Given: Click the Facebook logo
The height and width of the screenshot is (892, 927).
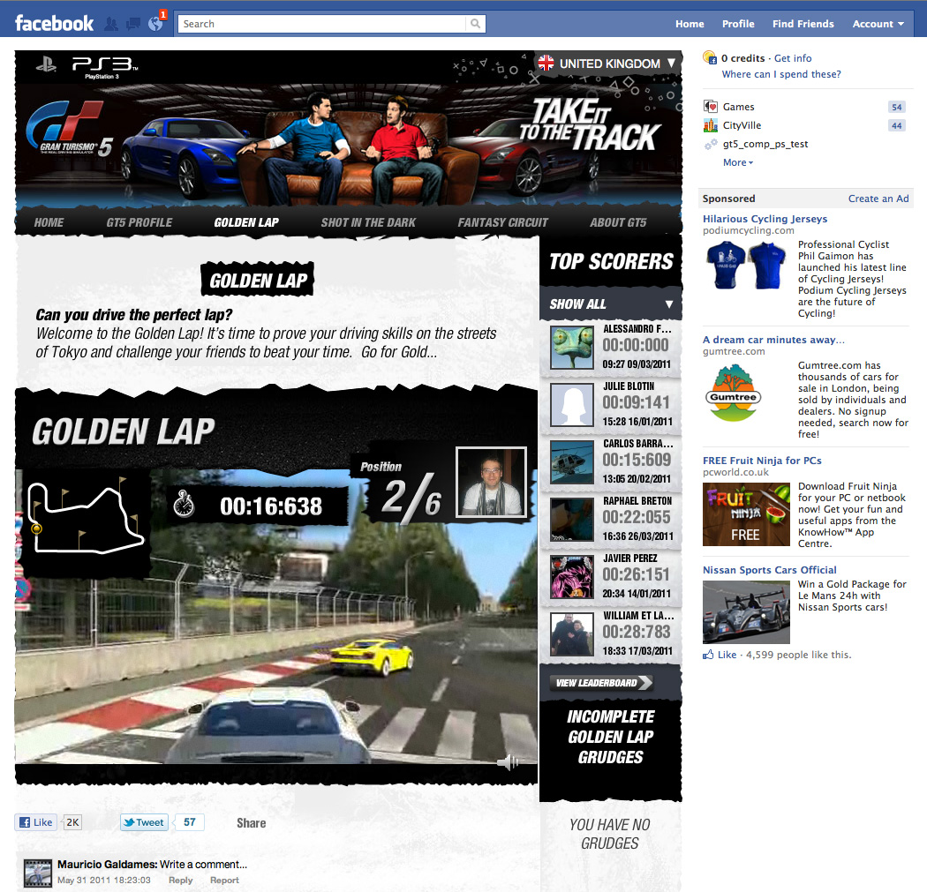Looking at the screenshot, I should click(54, 24).
